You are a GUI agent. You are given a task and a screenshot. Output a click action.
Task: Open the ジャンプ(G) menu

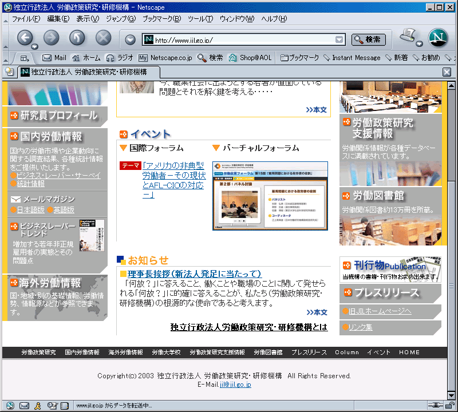pos(121,19)
